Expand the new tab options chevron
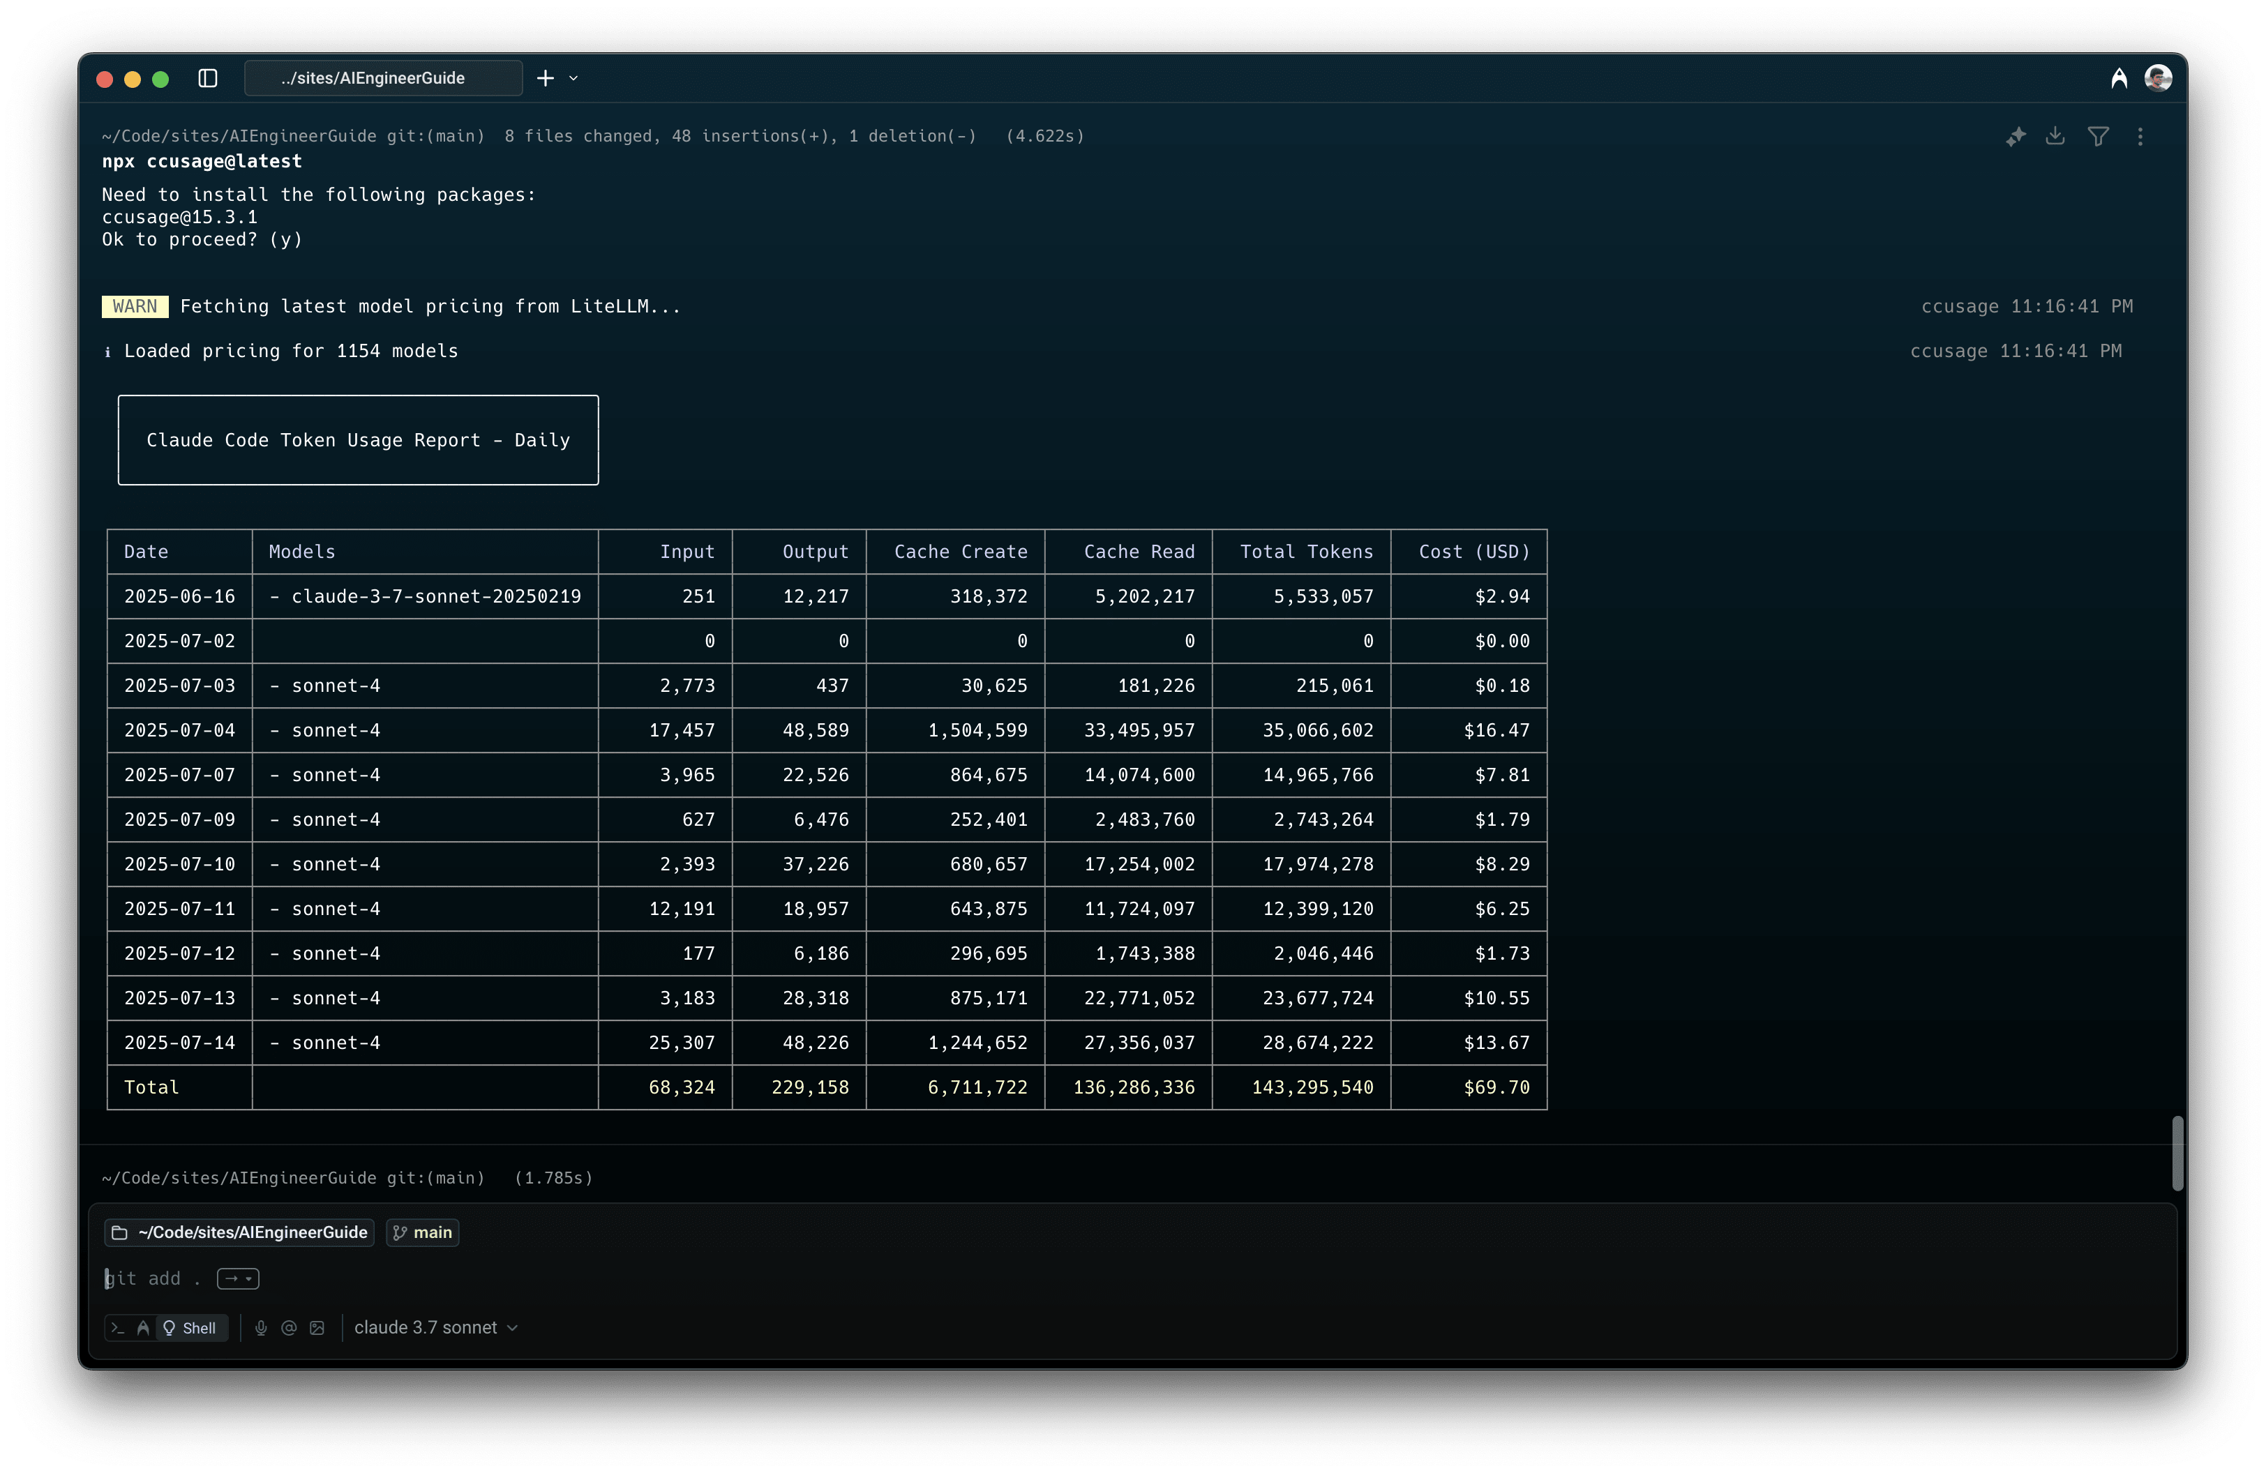 [573, 78]
